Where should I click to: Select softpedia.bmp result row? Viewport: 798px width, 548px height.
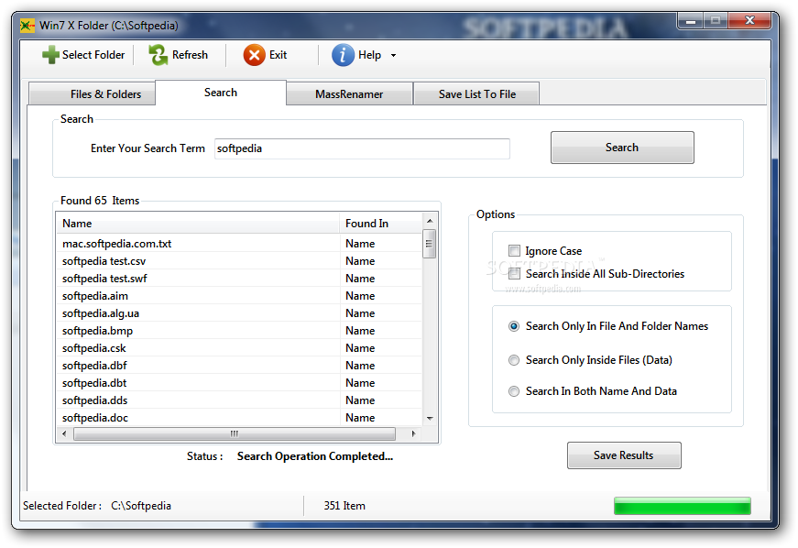pos(239,331)
